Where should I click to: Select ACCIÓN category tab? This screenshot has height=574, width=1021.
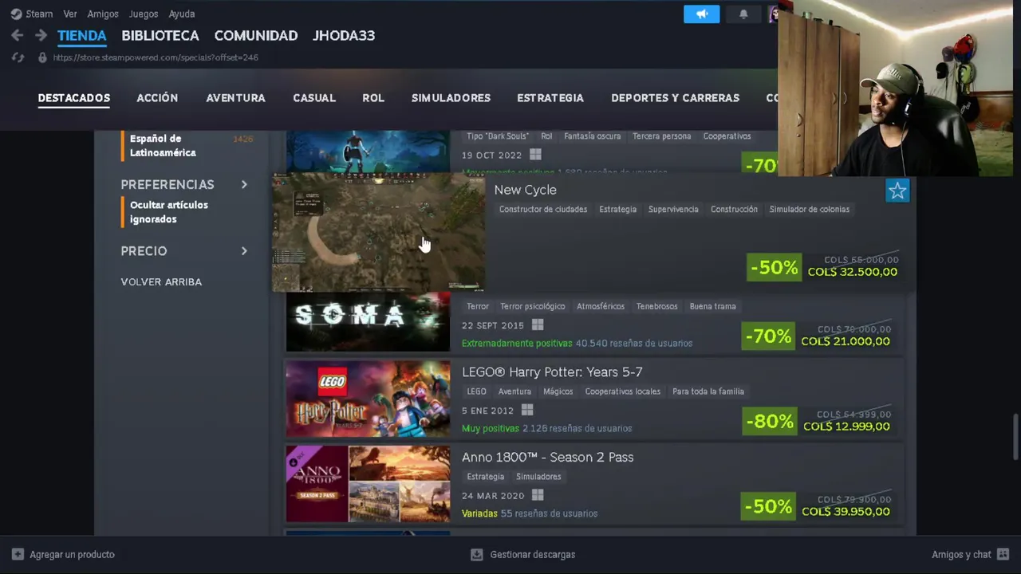tap(157, 97)
